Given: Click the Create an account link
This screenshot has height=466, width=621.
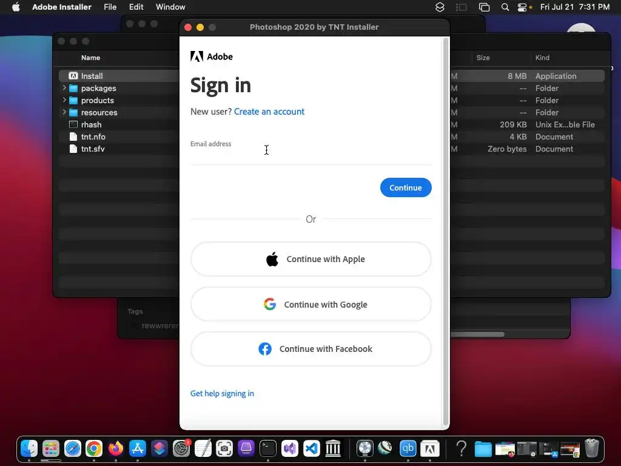Looking at the screenshot, I should click(269, 112).
